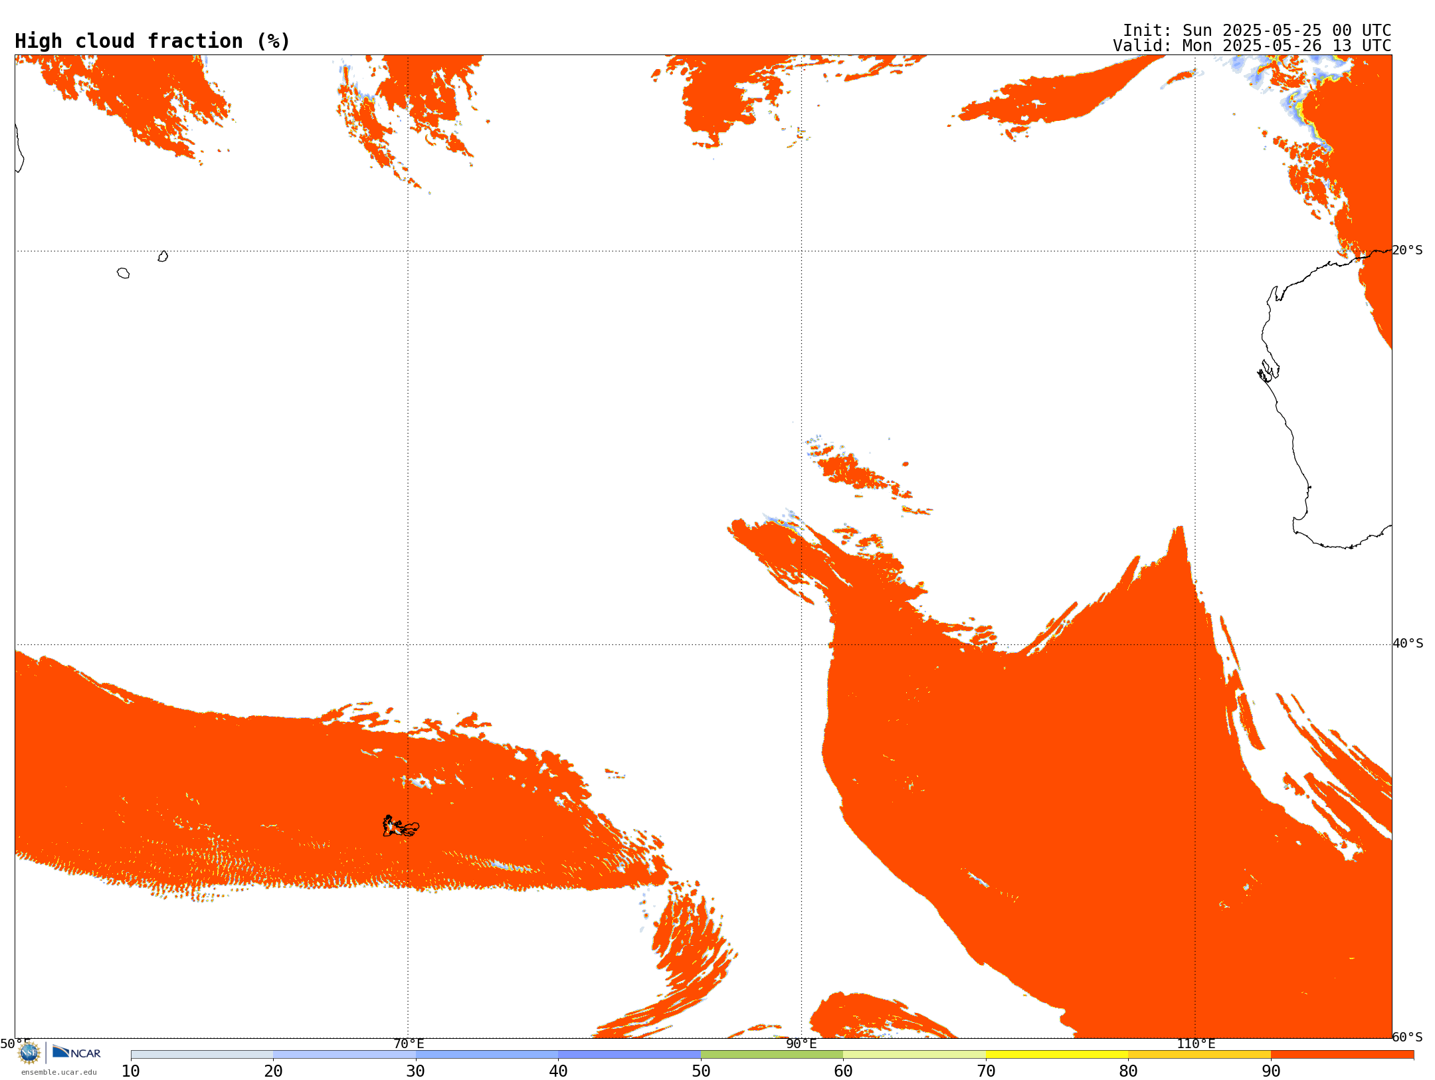Click the Réunion island outline

[123, 273]
